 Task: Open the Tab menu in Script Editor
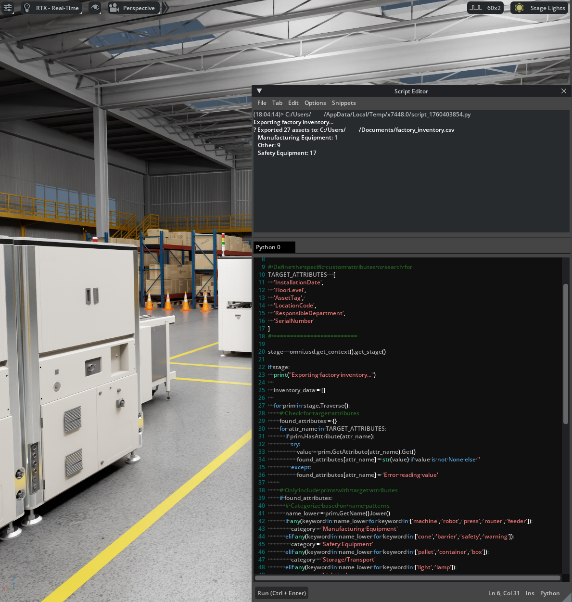[x=277, y=103]
